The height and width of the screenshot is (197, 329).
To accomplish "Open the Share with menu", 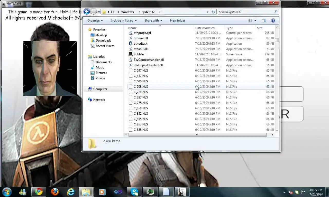I will [x=153, y=21].
